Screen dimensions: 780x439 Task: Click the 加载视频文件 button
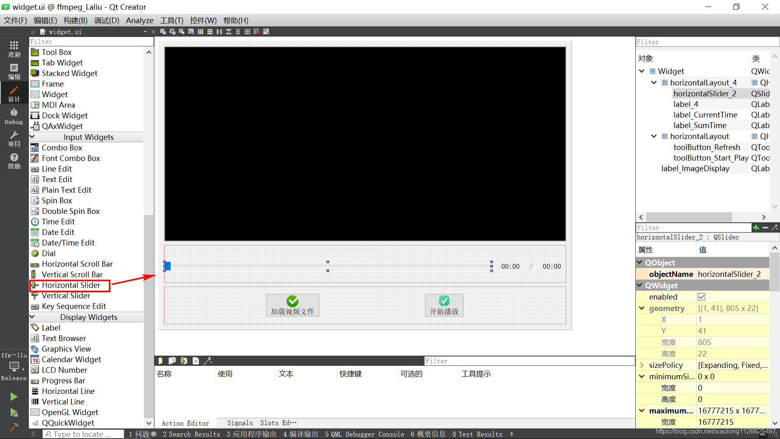292,305
